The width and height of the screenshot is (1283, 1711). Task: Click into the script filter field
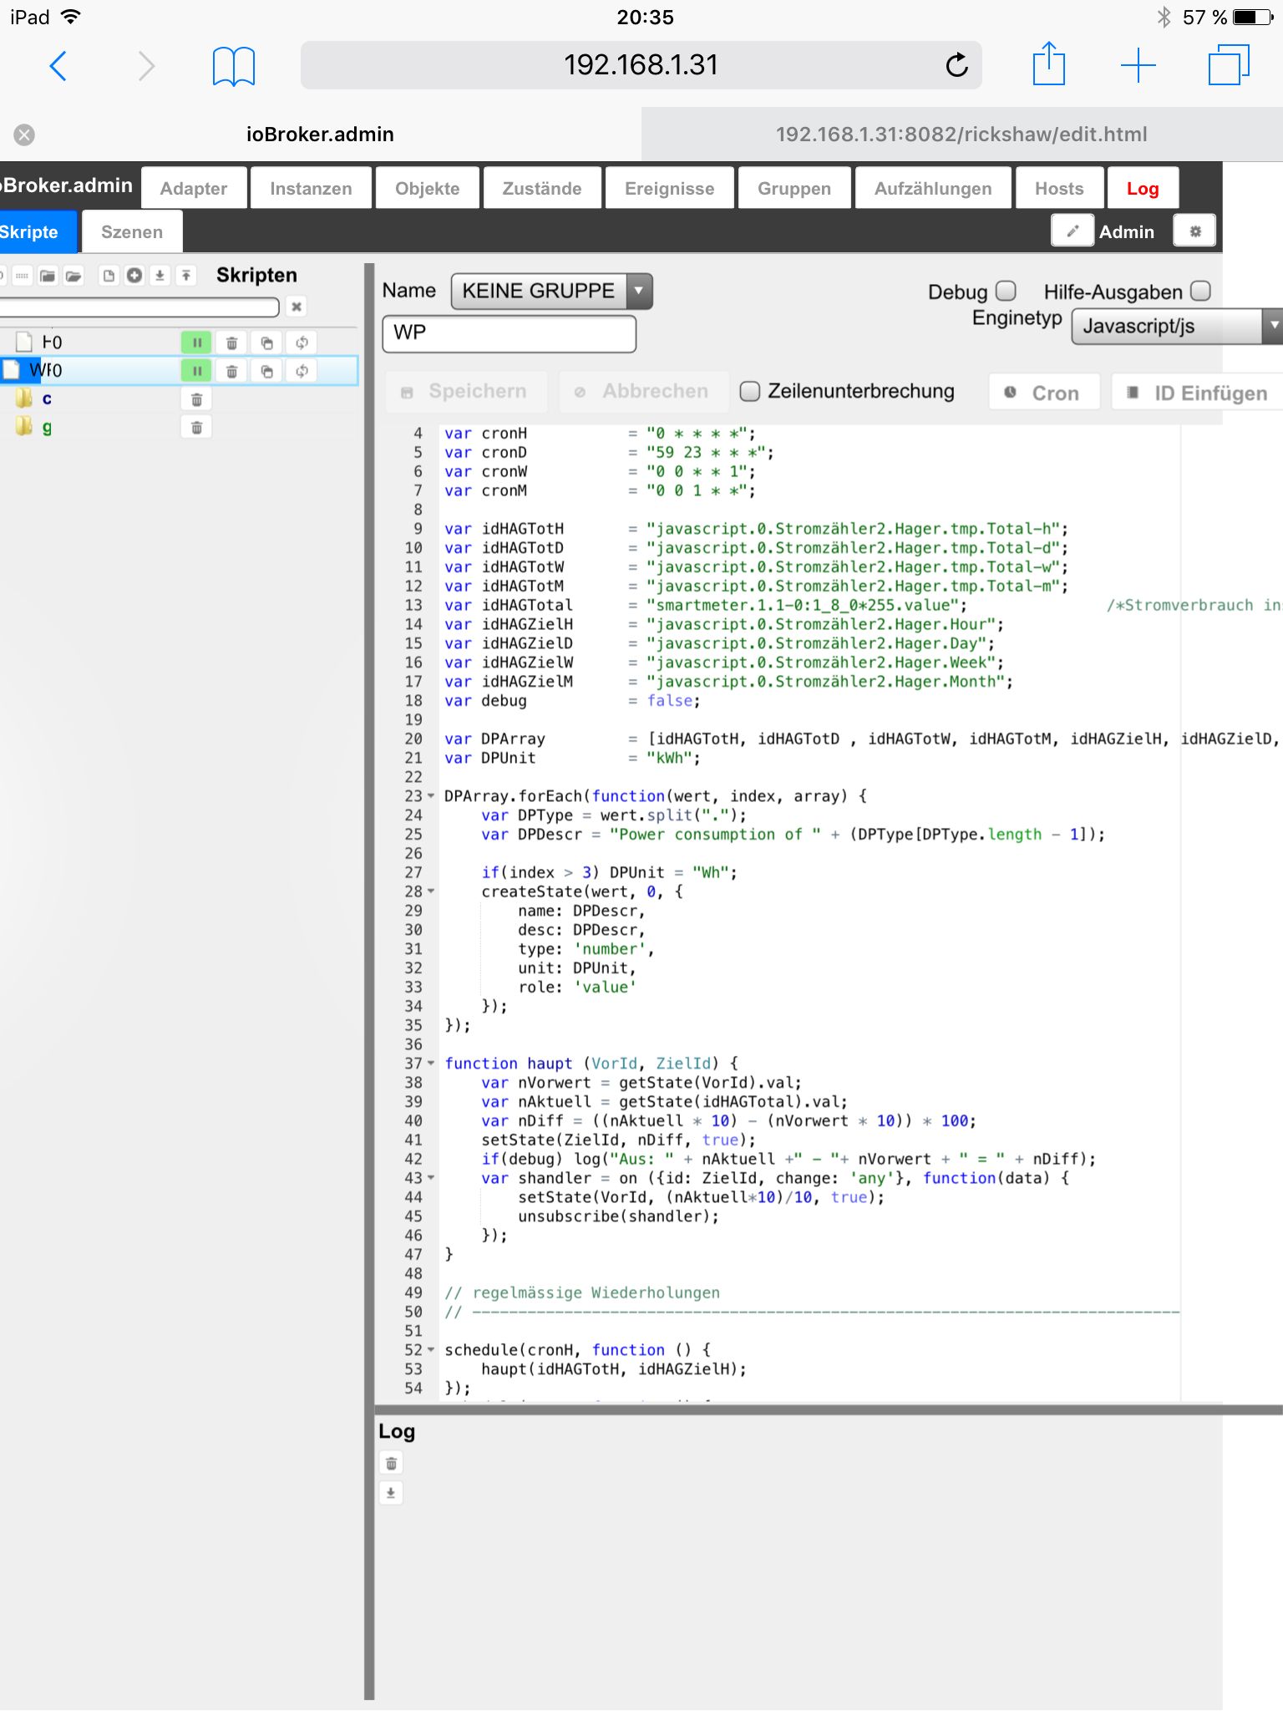(138, 307)
